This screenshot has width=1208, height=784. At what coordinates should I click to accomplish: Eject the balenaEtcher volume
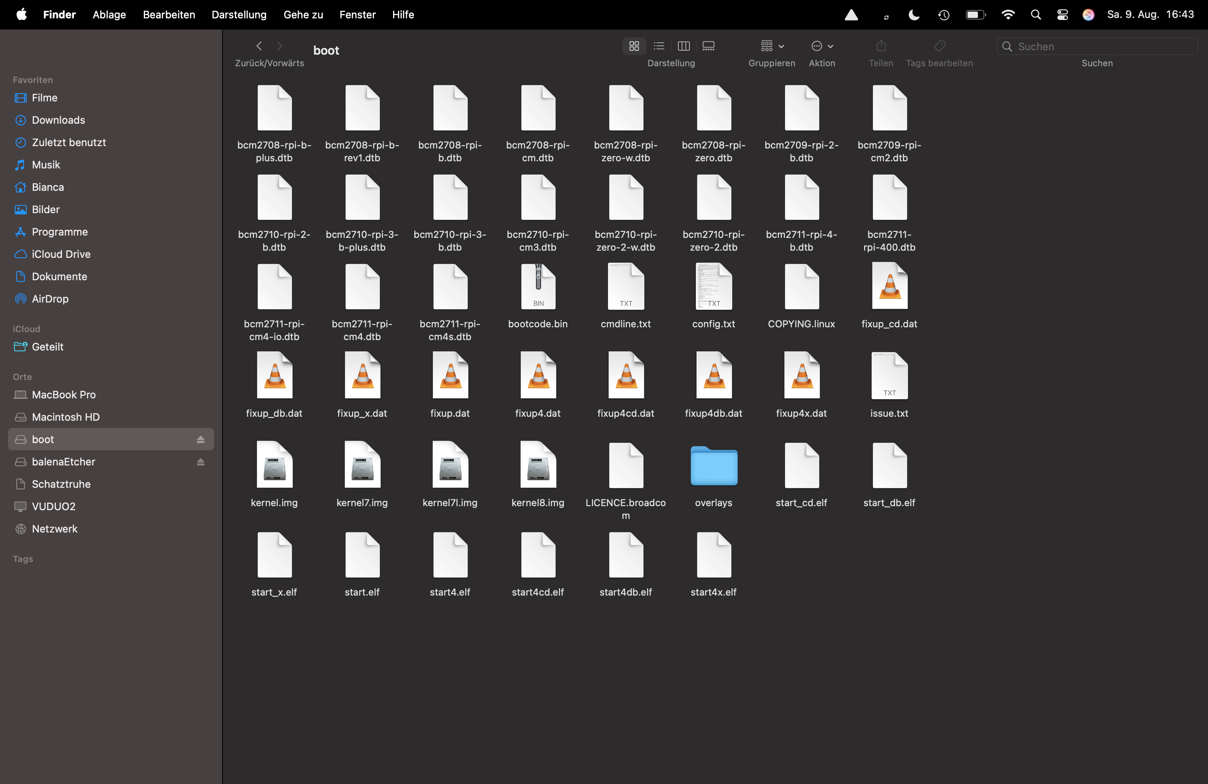pos(201,462)
